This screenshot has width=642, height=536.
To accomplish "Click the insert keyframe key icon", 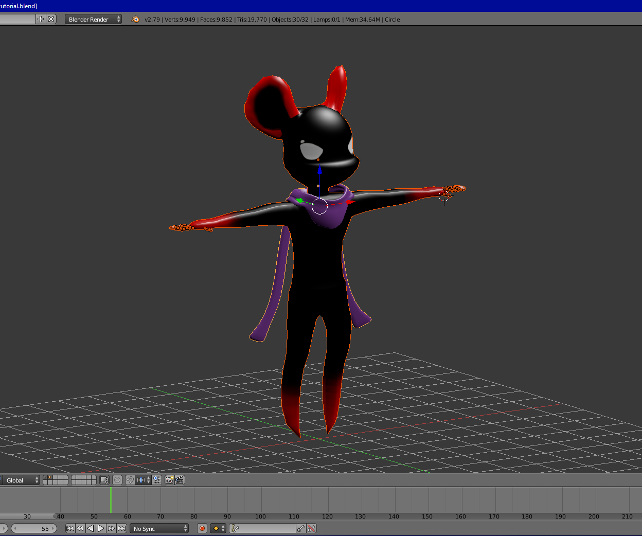I will (x=301, y=528).
